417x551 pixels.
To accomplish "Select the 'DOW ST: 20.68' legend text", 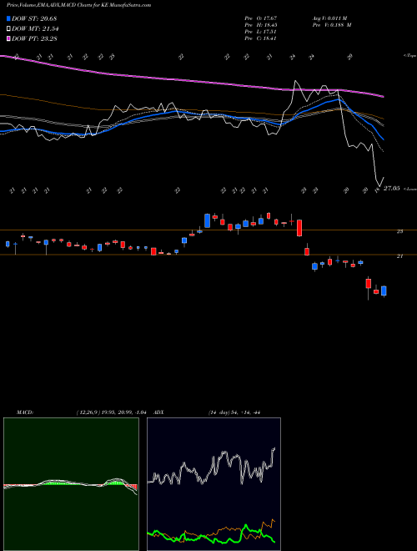I will [34, 18].
